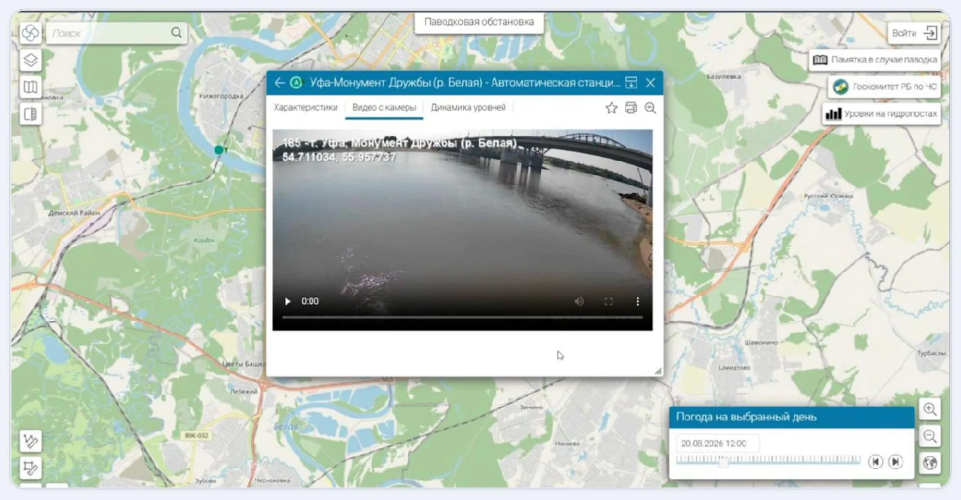This screenshot has height=500, width=961.
Task: Zoom to station with popup magnifier
Action: coord(650,108)
